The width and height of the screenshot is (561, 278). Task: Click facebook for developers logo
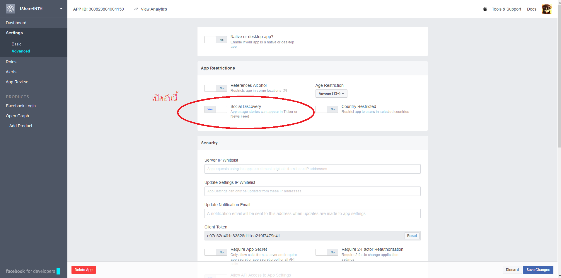coord(33,271)
